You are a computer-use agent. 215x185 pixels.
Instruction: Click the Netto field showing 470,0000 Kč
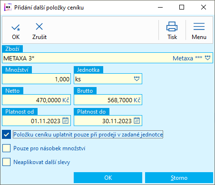[37, 100]
